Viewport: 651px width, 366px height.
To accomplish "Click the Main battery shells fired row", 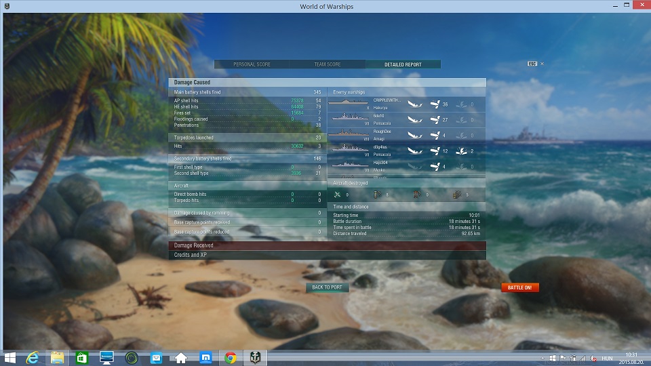I will [x=248, y=92].
